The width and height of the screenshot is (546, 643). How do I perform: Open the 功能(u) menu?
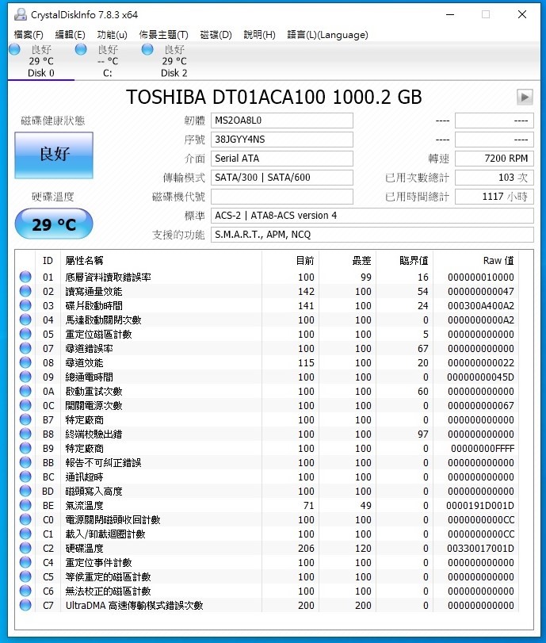112,35
